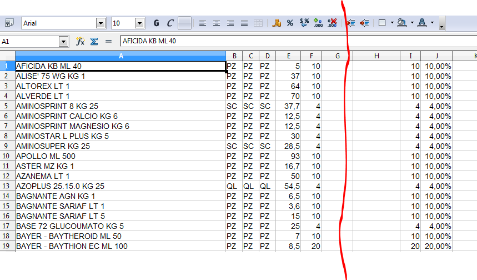
Task: Open the toolbar overflow options
Action: point(441,24)
